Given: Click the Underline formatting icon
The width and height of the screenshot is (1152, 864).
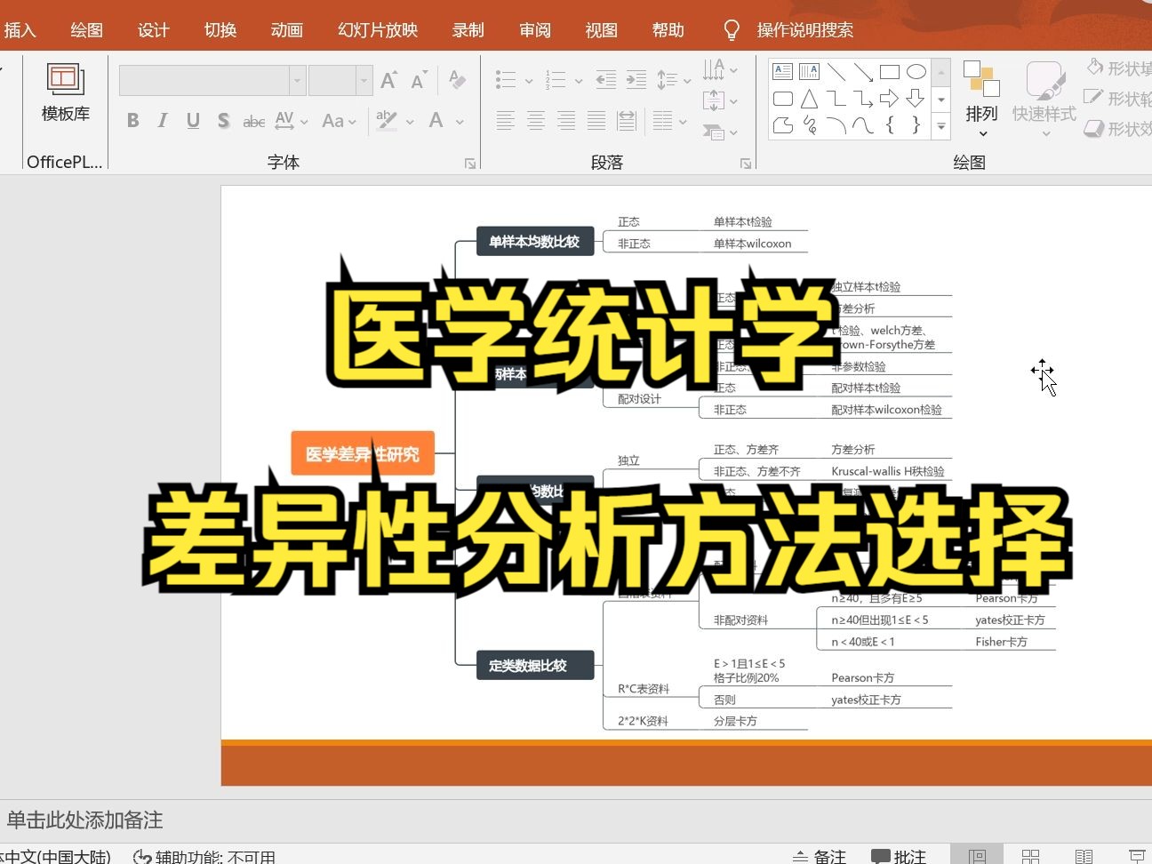Looking at the screenshot, I should (x=193, y=121).
